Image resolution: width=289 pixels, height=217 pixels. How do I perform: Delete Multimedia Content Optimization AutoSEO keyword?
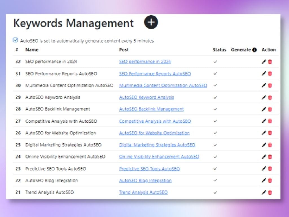point(270,85)
